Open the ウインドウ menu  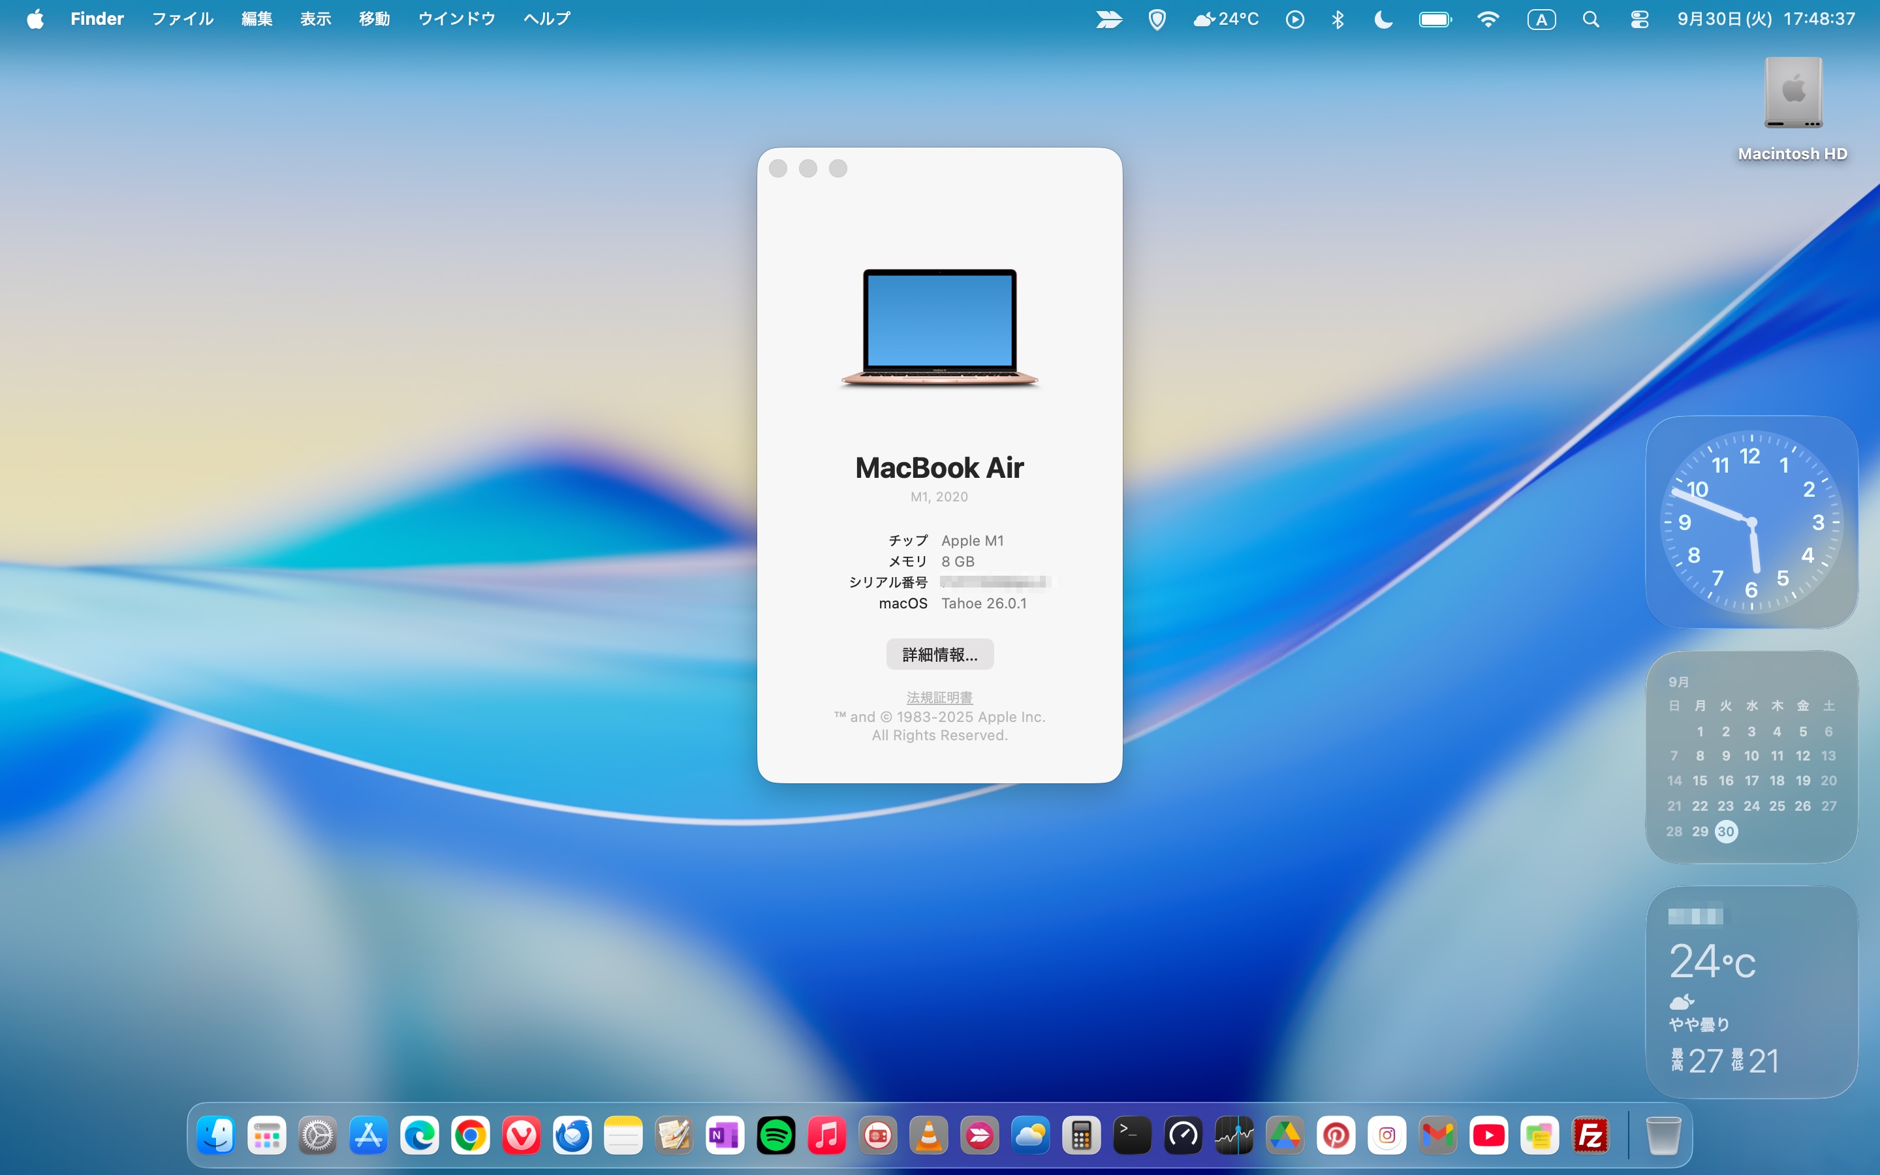coord(456,20)
